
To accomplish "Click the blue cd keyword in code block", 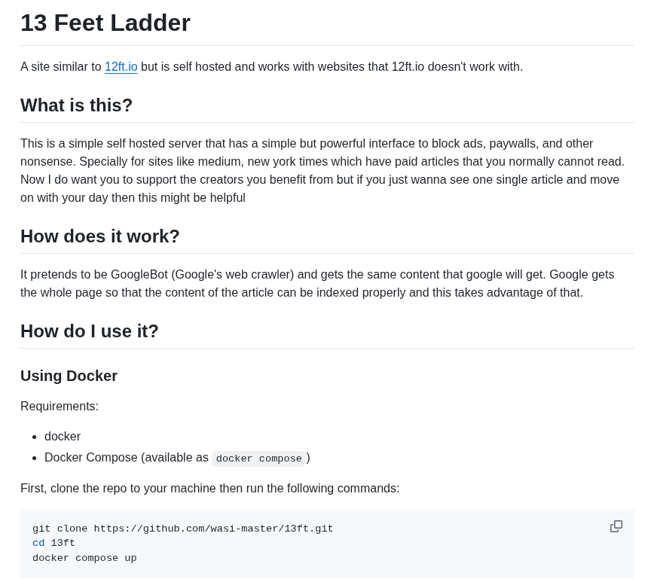I will pos(38,544).
